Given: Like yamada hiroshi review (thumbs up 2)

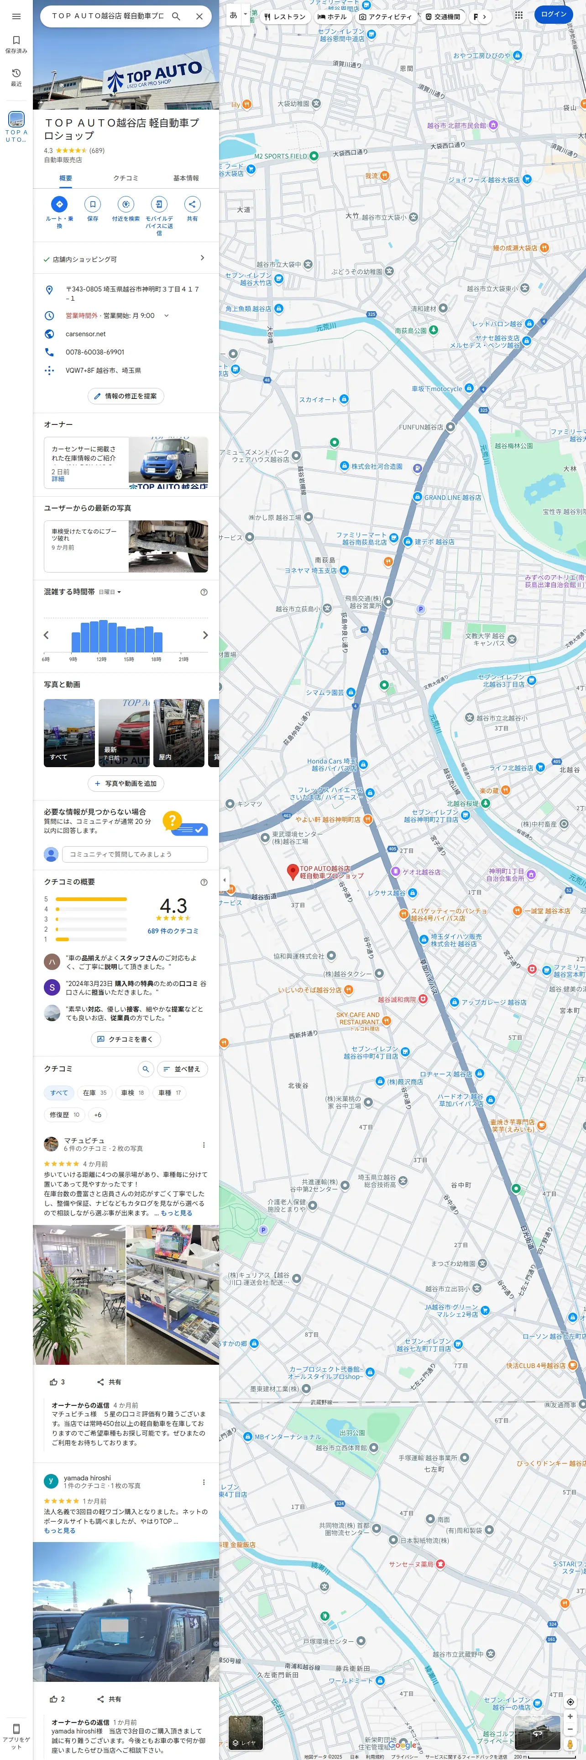Looking at the screenshot, I should coord(58,1699).
